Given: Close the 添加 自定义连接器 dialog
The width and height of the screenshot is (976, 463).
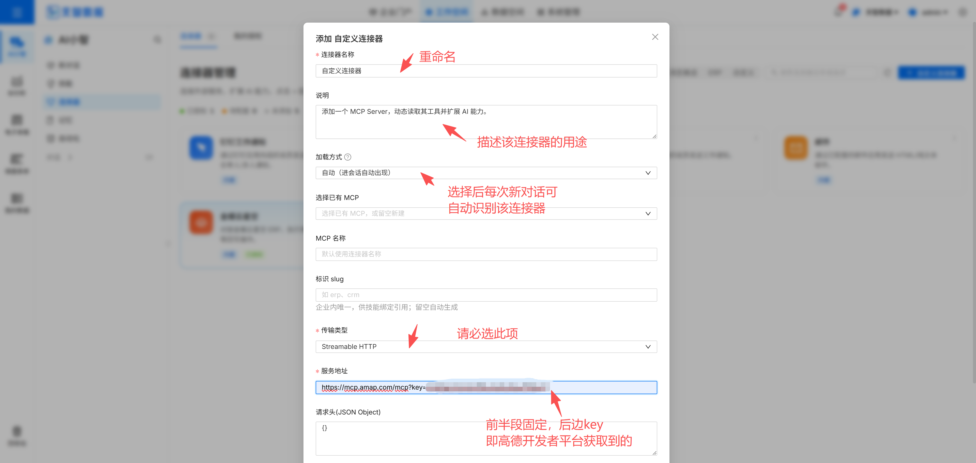Looking at the screenshot, I should [655, 37].
